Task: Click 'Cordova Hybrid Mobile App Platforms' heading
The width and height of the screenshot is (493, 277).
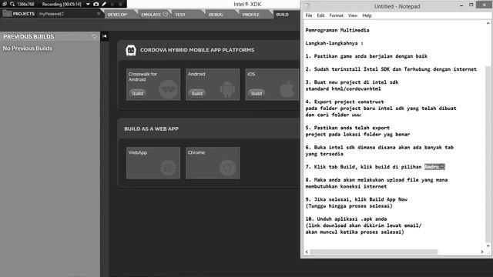Action: pyautogui.click(x=197, y=50)
